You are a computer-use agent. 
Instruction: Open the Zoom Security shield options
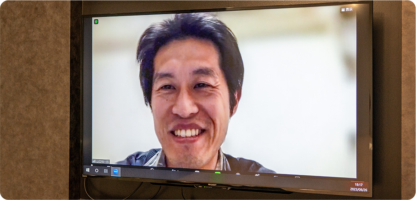(x=152, y=169)
